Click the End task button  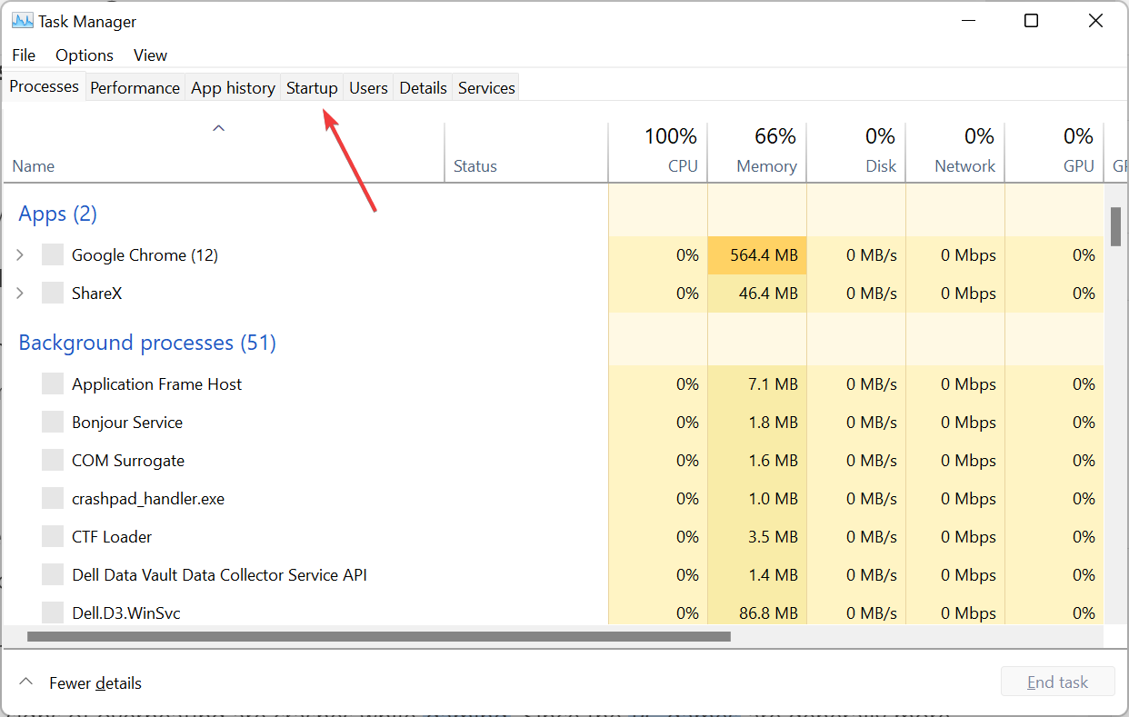coord(1057,682)
